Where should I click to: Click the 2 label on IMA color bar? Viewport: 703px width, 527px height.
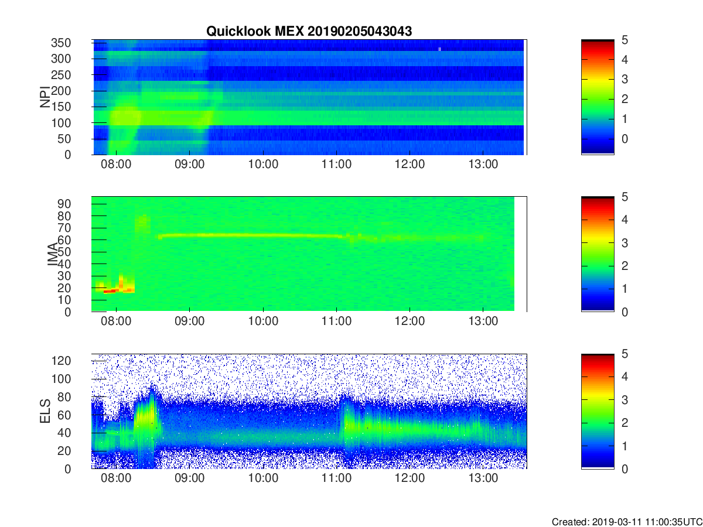625,266
